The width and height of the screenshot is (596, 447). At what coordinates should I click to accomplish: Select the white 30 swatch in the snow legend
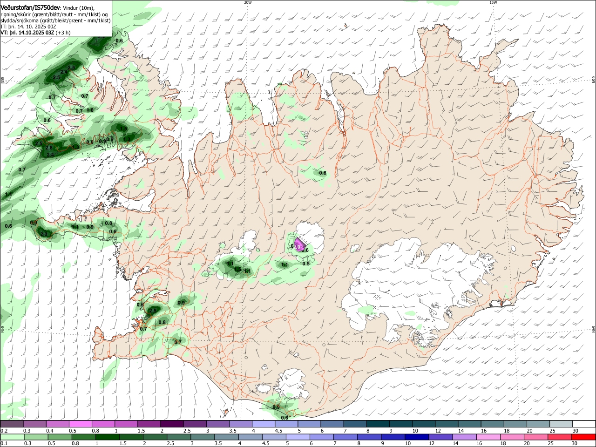click(x=584, y=424)
